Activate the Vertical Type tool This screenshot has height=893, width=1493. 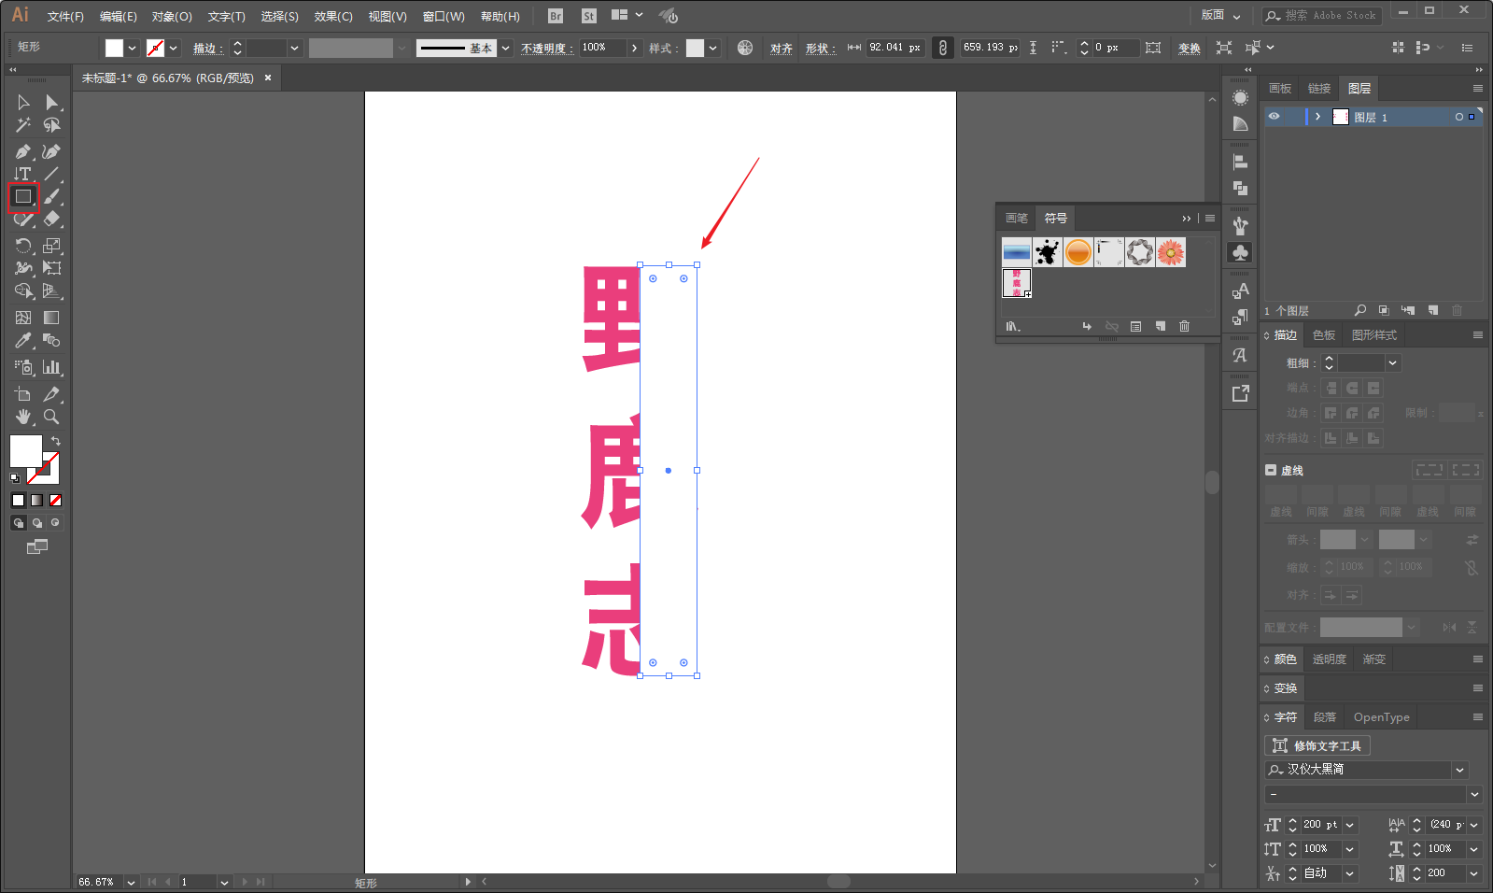[23, 174]
